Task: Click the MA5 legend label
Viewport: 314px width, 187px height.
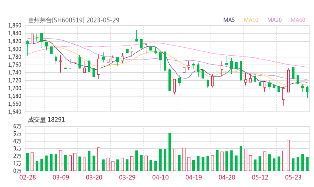Action: click(x=229, y=20)
